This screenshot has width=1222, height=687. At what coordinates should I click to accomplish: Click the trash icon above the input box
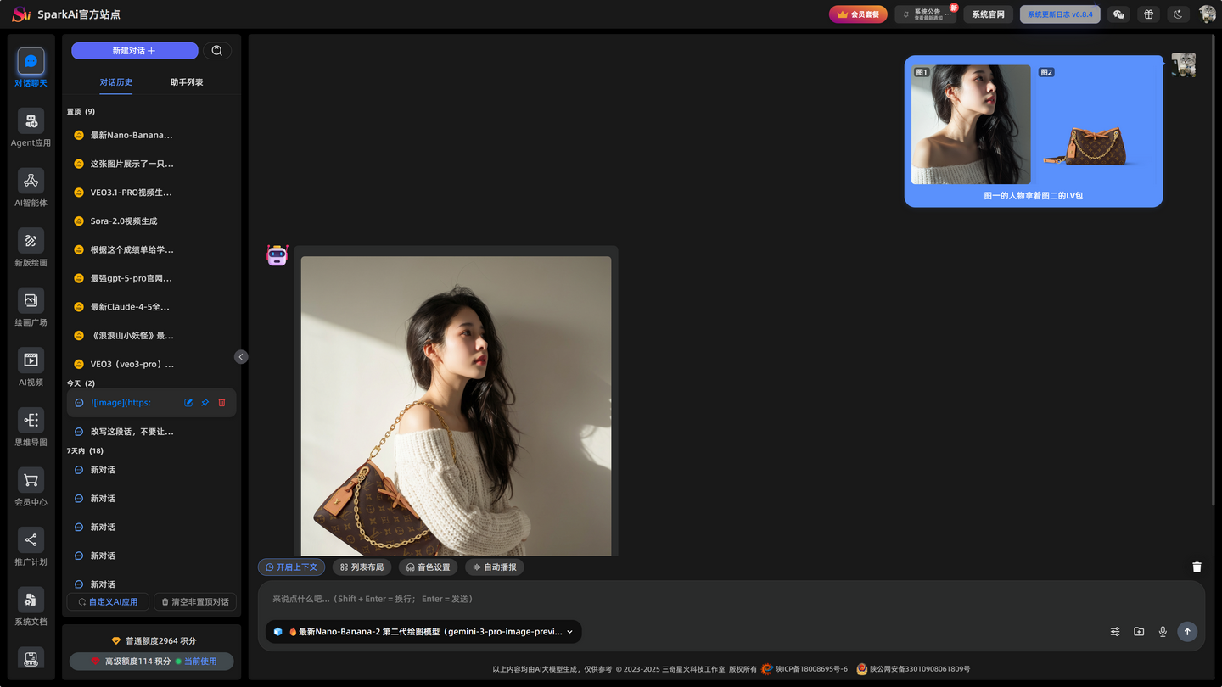click(x=1197, y=567)
